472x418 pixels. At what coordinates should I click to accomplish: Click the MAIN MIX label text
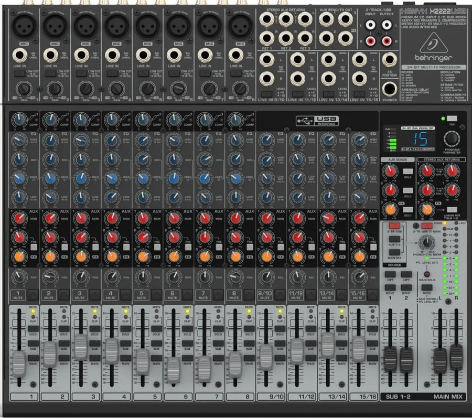(x=448, y=396)
